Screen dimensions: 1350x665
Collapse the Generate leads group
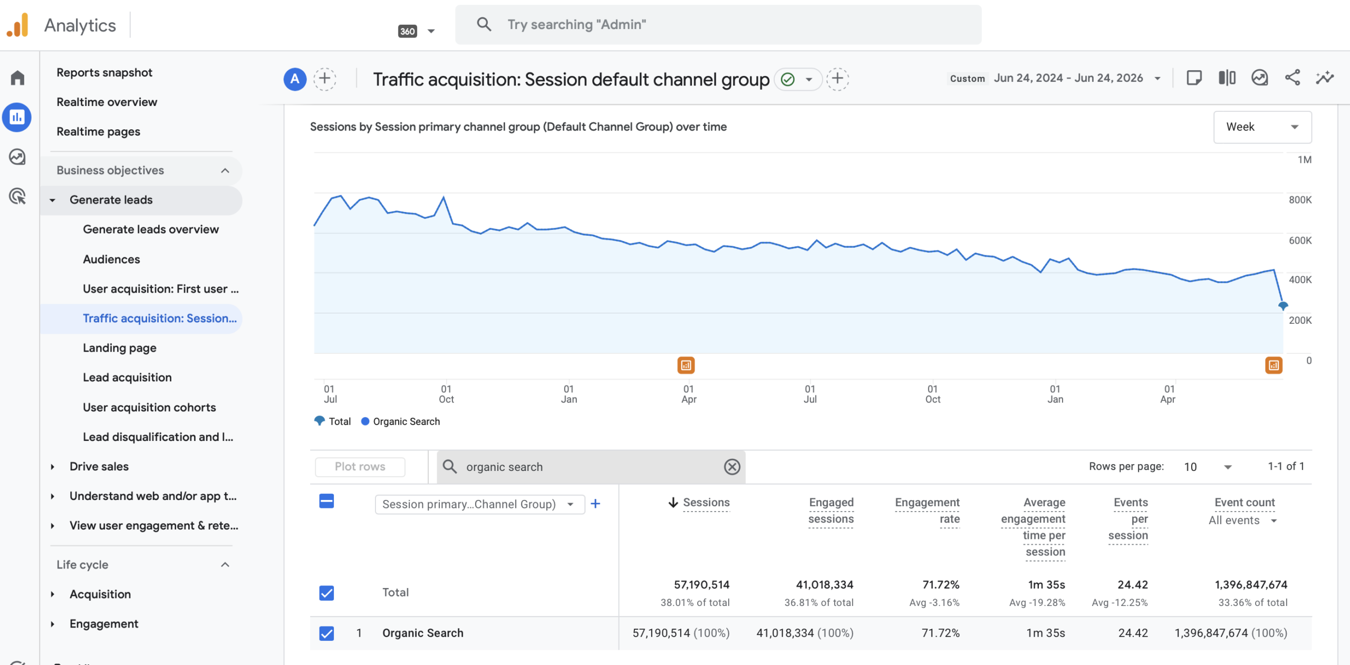click(x=52, y=200)
